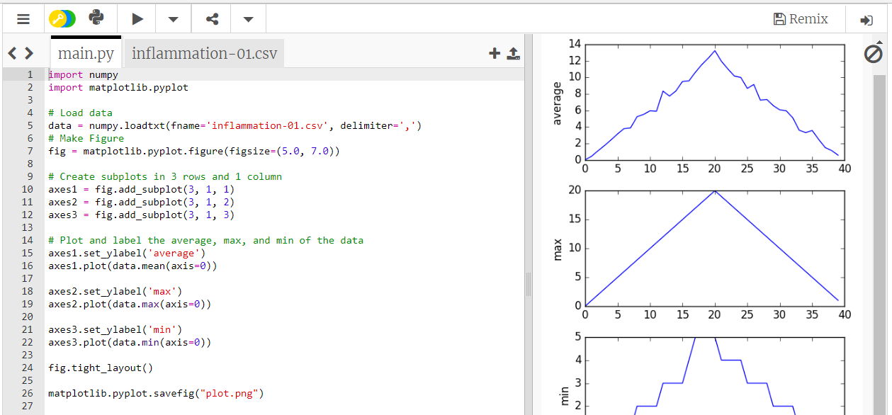Navigate to previous tab with left chevron

12,53
